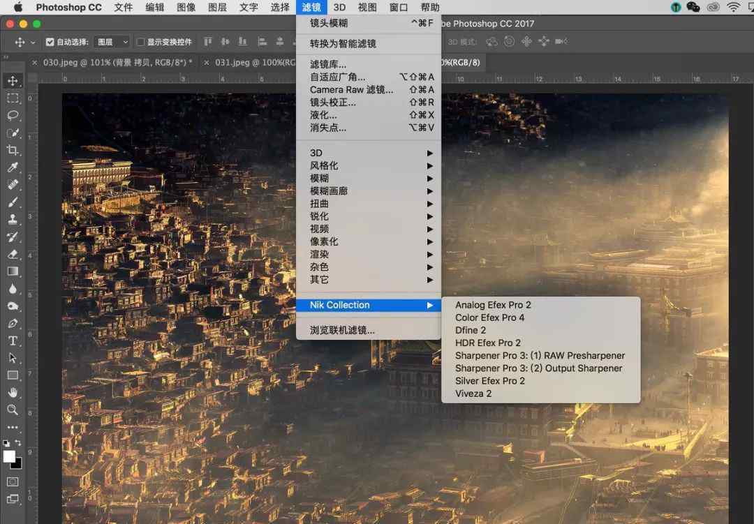The height and width of the screenshot is (524, 754).
Task: Open the Move tool preset picker chevron
Action: 33,43
